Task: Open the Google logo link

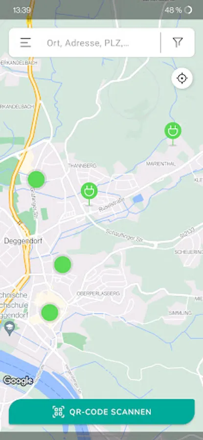Action: [x=18, y=380]
